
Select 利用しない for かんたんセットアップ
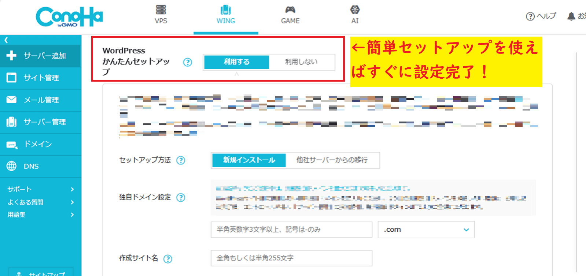point(302,62)
